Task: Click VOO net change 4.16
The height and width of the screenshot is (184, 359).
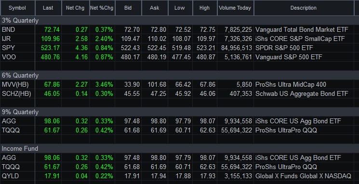Action: (81, 57)
